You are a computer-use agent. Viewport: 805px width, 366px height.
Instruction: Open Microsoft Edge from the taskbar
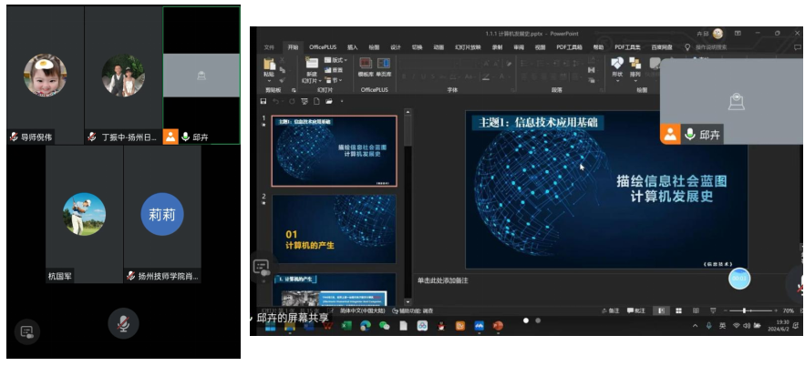pos(366,326)
